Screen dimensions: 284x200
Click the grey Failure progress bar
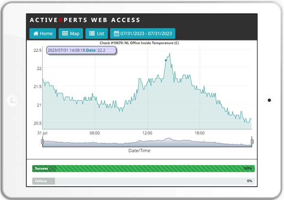point(144,181)
